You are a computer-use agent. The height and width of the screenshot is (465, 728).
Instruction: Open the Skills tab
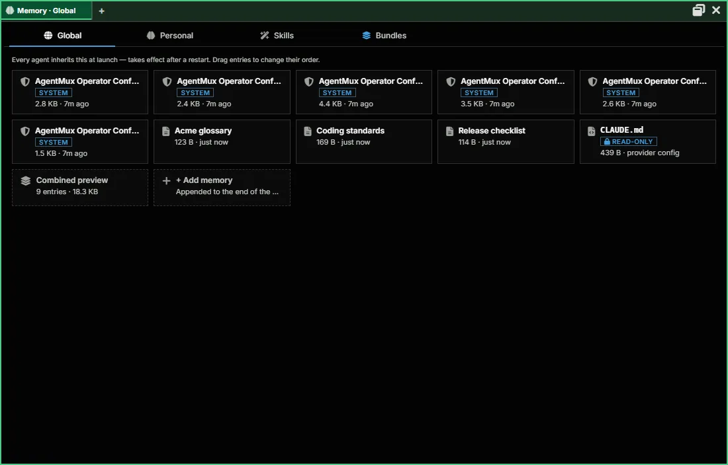click(x=277, y=36)
